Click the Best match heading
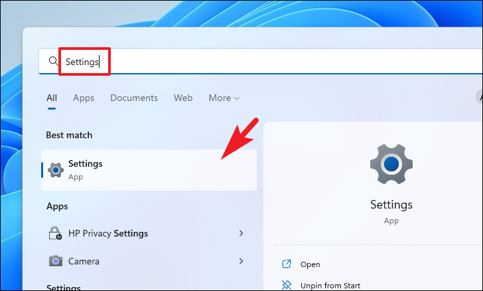The height and width of the screenshot is (291, 483). pyautogui.click(x=69, y=135)
